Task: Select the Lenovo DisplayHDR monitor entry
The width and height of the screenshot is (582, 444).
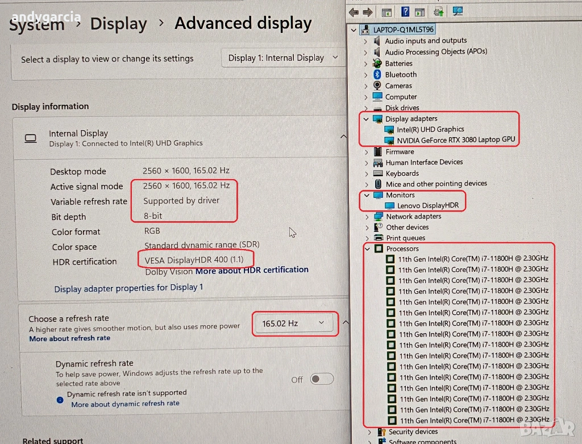Action: 428,206
